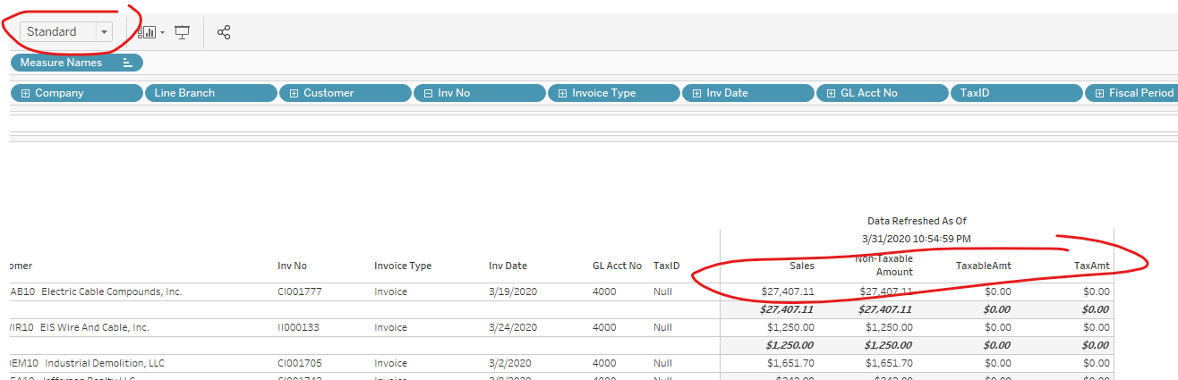1178x380 pixels.
Task: Click the Presentation Mode icon
Action: click(x=183, y=32)
